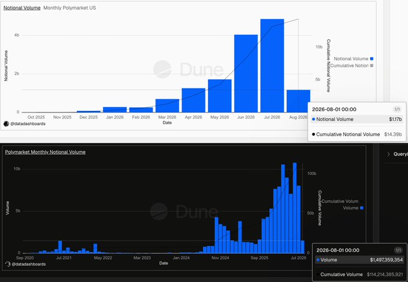Select the Jun 2026 bar in the top chart
Viewport: 408px width, 282px height.
pos(246,73)
